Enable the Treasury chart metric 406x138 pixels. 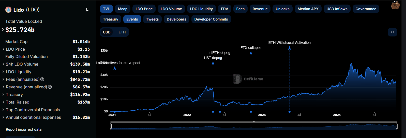coord(111,19)
